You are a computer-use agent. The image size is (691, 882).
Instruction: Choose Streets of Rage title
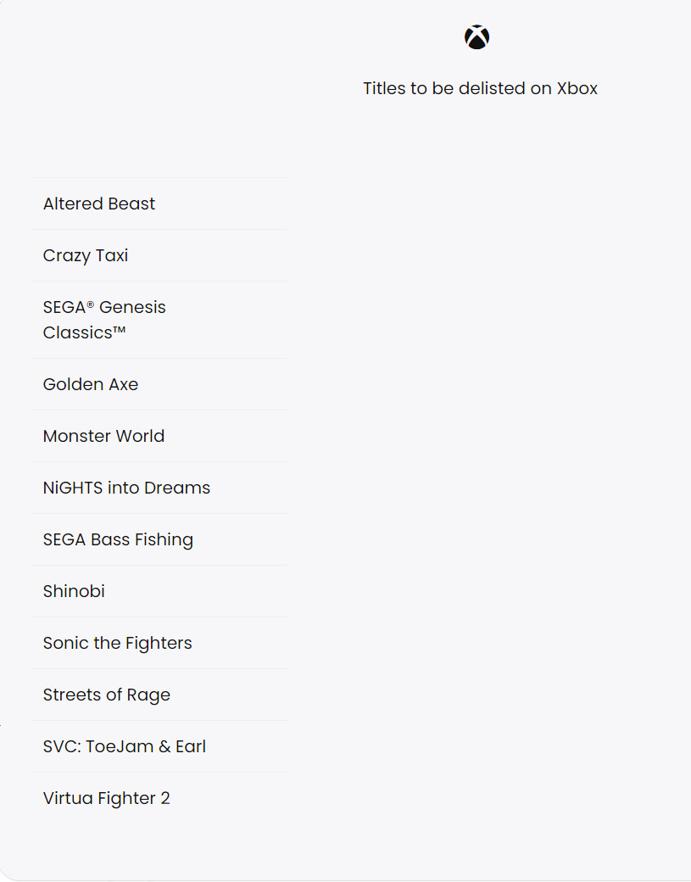pos(107,695)
